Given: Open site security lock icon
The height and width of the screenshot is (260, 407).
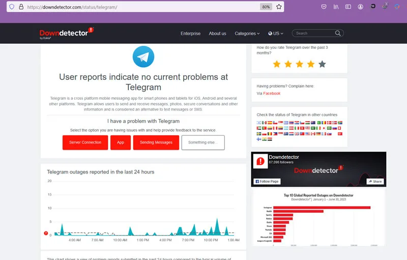Looking at the screenshot, I should coord(21,7).
